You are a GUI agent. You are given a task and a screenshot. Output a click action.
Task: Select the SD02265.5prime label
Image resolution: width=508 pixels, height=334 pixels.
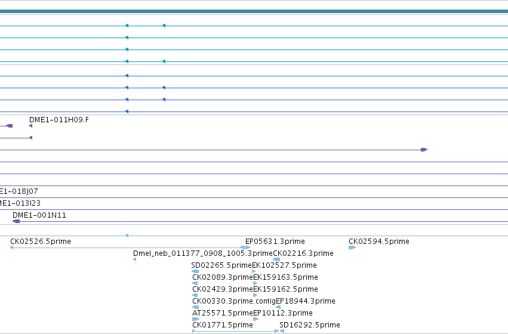pyautogui.click(x=221, y=265)
